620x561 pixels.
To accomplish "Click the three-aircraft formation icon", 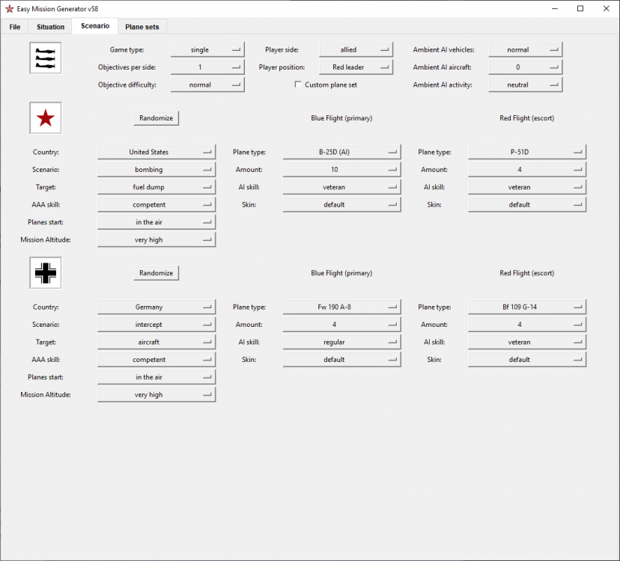I will pos(46,58).
